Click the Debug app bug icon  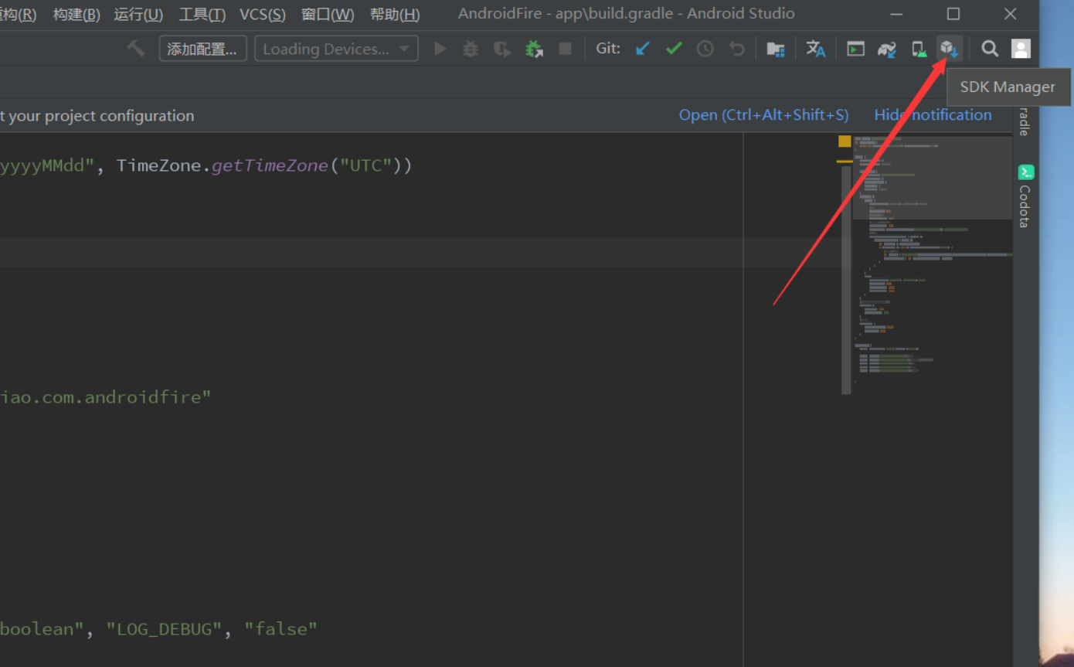(x=471, y=49)
